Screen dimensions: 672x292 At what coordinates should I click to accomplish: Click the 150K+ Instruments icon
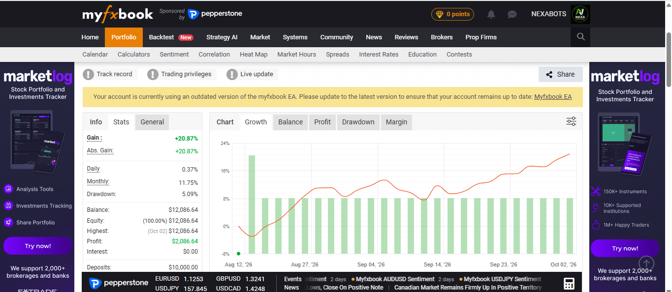click(596, 191)
